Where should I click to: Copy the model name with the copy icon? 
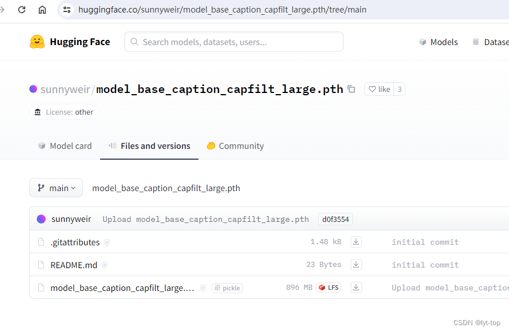(351, 89)
